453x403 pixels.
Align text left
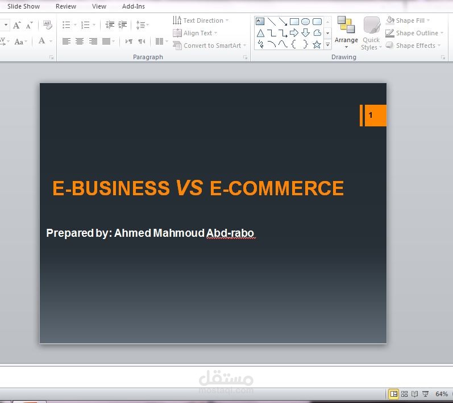[67, 42]
